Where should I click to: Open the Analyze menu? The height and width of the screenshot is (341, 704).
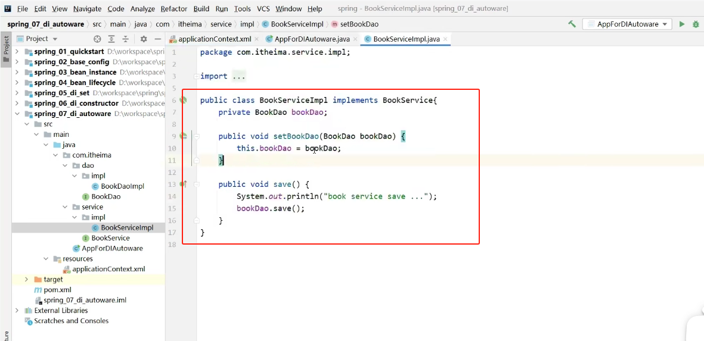pos(142,8)
